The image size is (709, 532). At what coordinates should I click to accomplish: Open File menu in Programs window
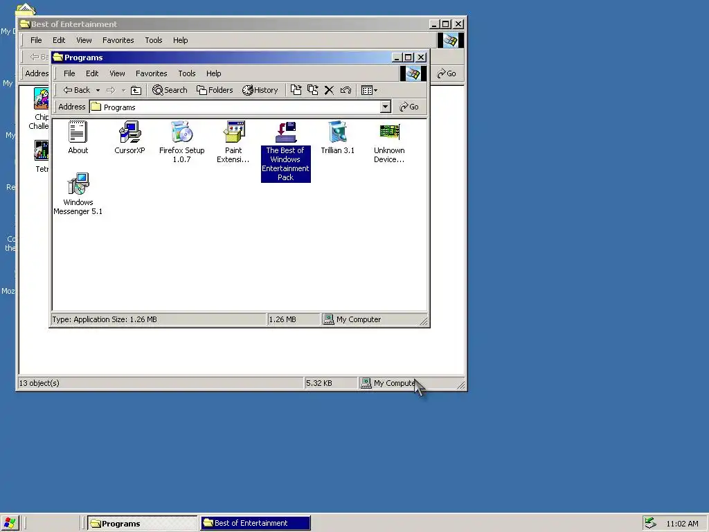pyautogui.click(x=69, y=73)
